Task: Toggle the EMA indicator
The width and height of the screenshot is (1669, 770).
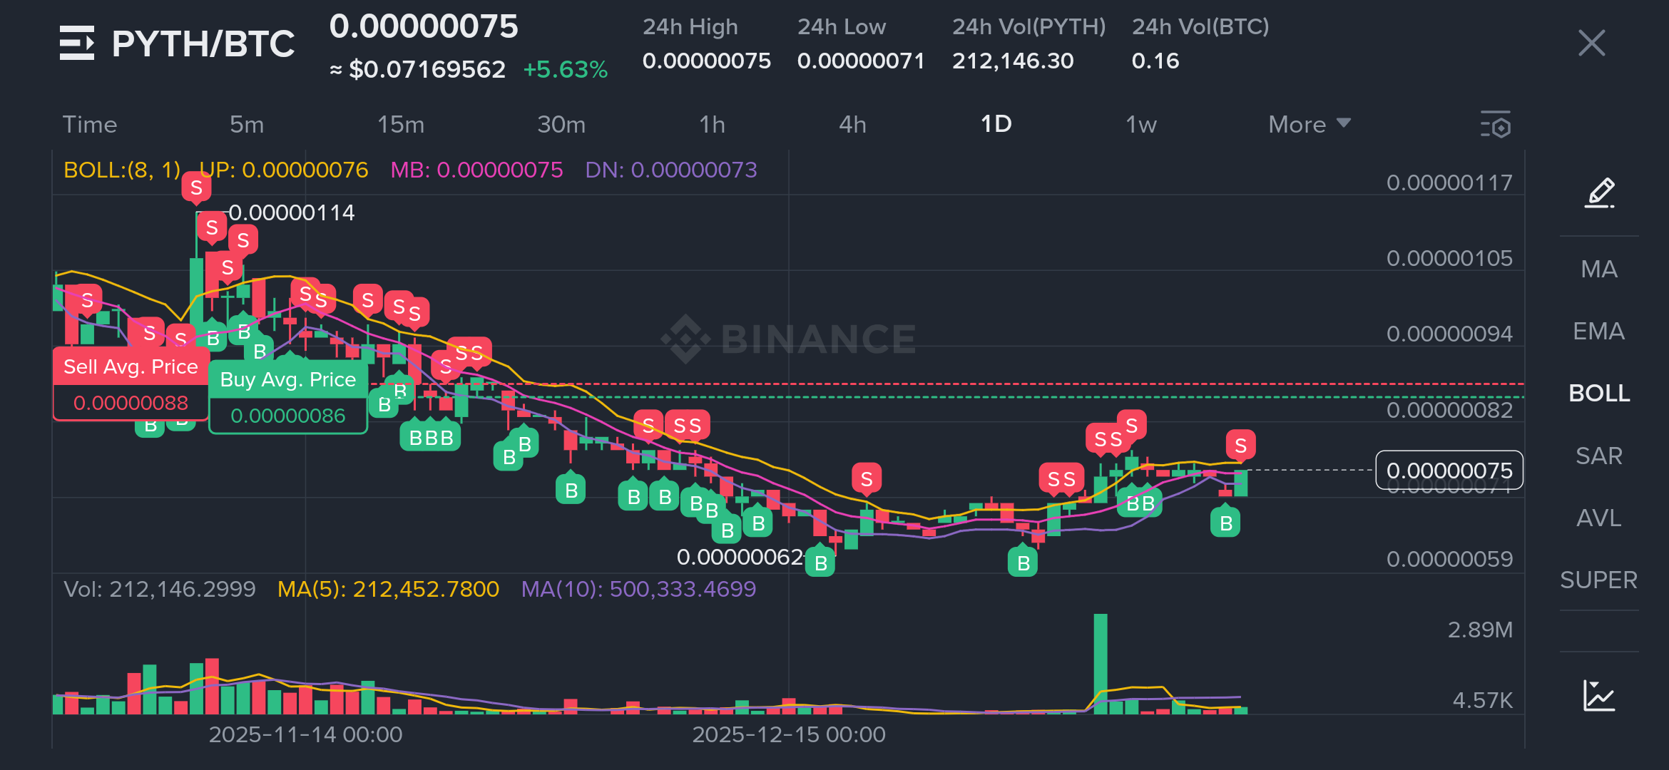Action: coord(1599,331)
